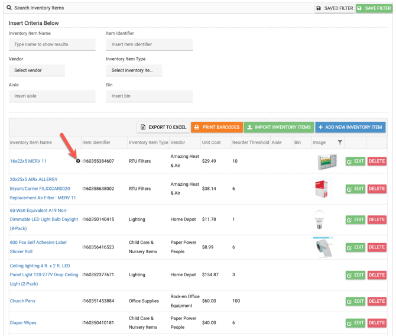This screenshot has width=396, height=336.
Task: Export inventory list to Excel
Action: pos(163,127)
